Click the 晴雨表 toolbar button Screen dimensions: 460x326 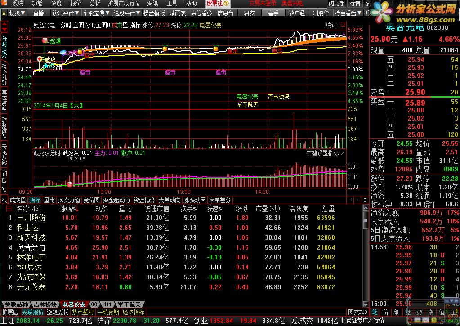(x=178, y=13)
